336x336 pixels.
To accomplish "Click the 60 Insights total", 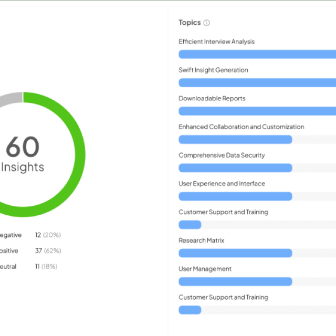I will pyautogui.click(x=23, y=154).
